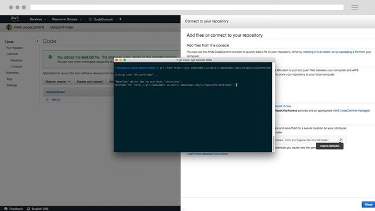Click the green success checkmark icon
Viewport: 375px width, 211px height.
[x=50, y=57]
